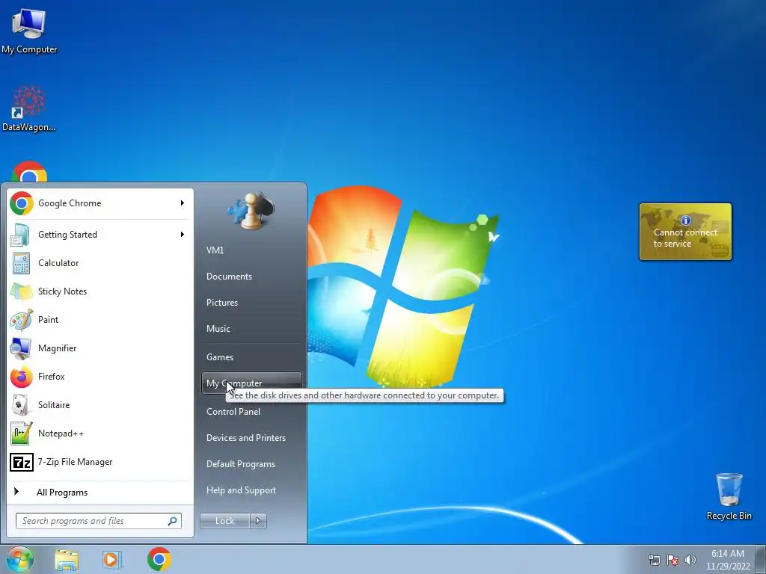Select the DataWagon shortcut on the desktop
The image size is (766, 574).
[x=29, y=108]
